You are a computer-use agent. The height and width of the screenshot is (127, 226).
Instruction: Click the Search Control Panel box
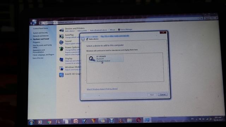pos(211,18)
